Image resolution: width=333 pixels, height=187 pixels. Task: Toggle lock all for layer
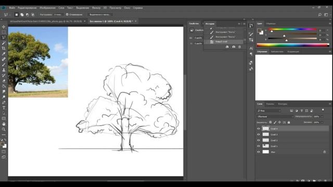click(289, 123)
